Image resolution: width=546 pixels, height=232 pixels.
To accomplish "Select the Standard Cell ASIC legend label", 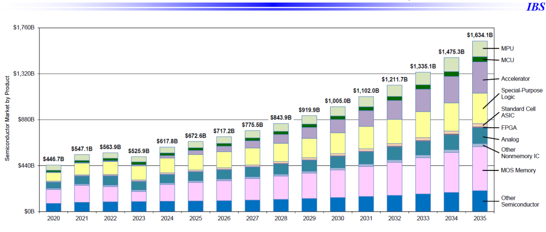I will 518,112.
